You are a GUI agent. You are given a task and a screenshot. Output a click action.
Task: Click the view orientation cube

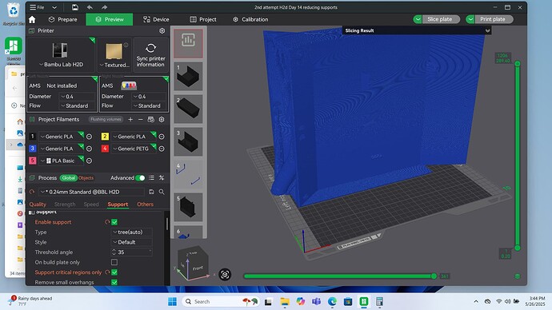point(193,263)
